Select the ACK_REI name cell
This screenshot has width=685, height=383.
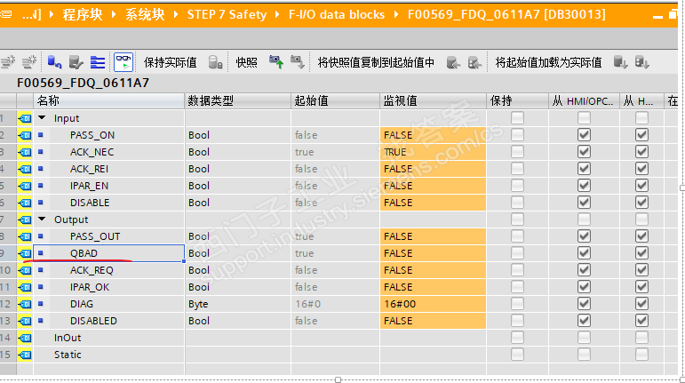[109, 169]
